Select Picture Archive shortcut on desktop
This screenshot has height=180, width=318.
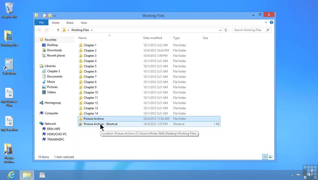[9, 153]
